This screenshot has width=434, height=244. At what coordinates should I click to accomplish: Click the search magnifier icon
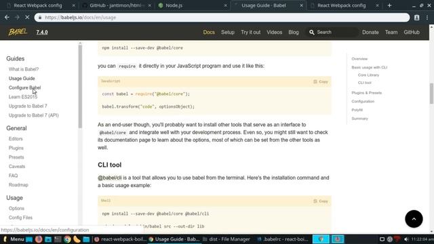point(312,33)
